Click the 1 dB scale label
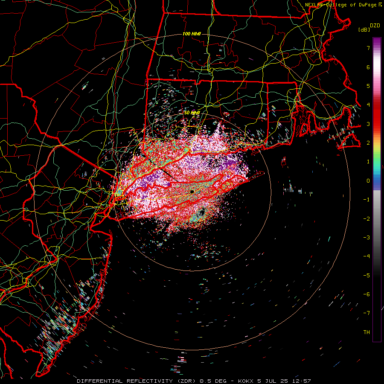The height and width of the screenshot is (384, 384). [368, 162]
